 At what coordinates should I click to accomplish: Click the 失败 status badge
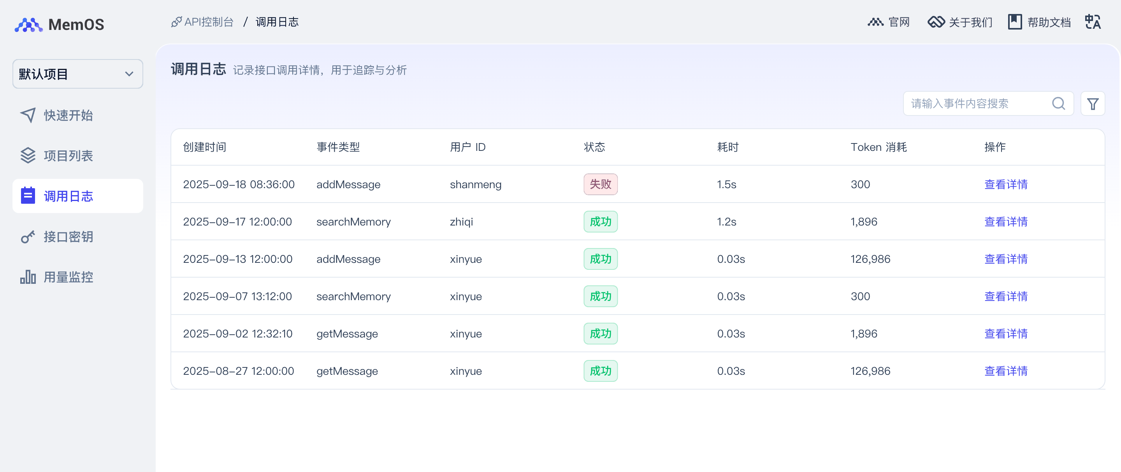click(600, 184)
